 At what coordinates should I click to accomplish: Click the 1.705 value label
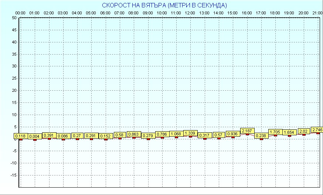275,132
